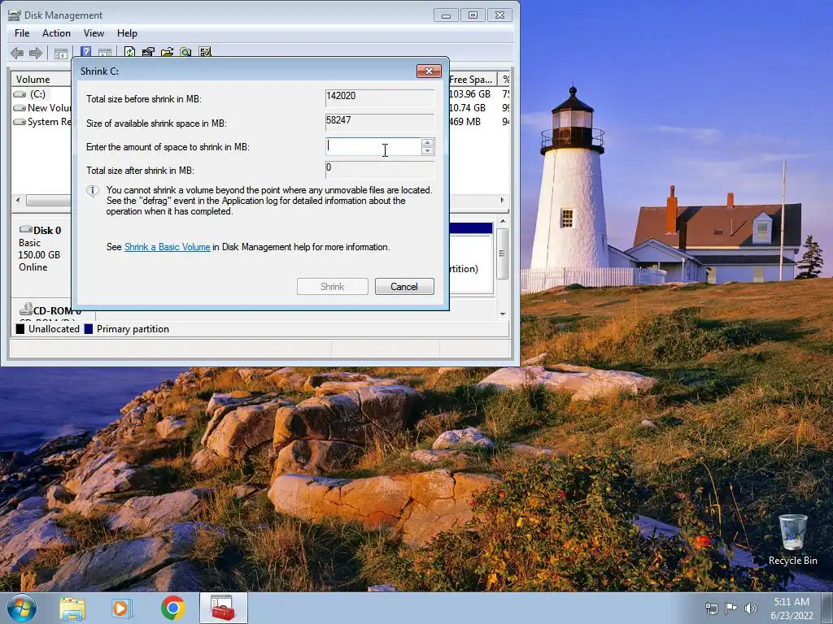
Task: Click the last checklist toolbar icon
Action: (x=205, y=52)
